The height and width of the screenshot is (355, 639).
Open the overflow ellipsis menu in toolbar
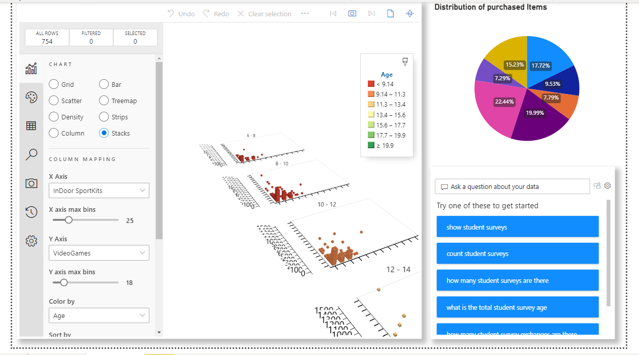point(305,14)
